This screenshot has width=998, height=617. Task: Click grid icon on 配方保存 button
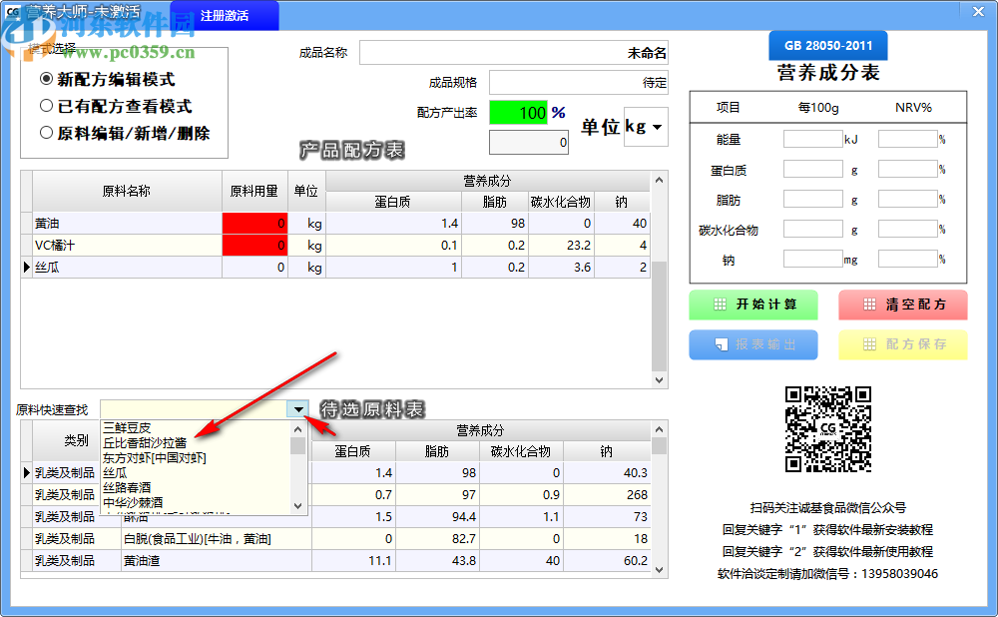pyautogui.click(x=869, y=344)
